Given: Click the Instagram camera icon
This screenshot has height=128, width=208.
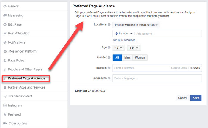Looking at the screenshot, I should 5,105.
